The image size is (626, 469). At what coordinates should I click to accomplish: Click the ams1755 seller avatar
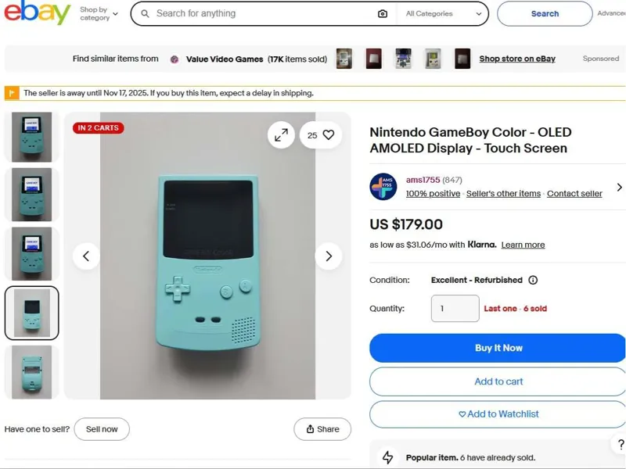click(x=383, y=187)
